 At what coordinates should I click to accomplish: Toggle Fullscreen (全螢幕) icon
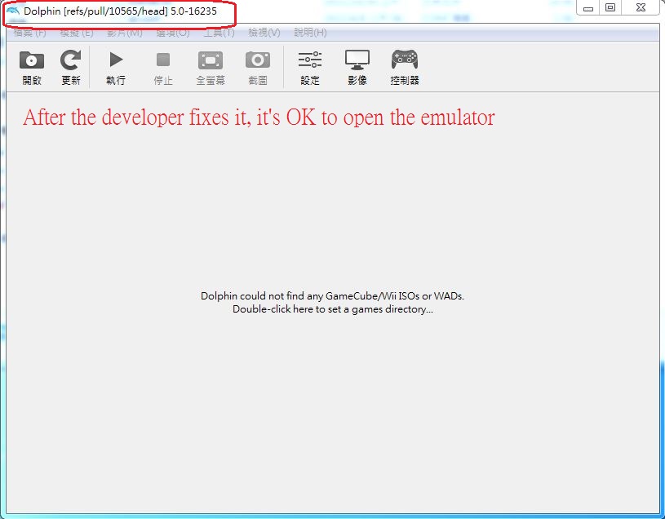pos(211,60)
